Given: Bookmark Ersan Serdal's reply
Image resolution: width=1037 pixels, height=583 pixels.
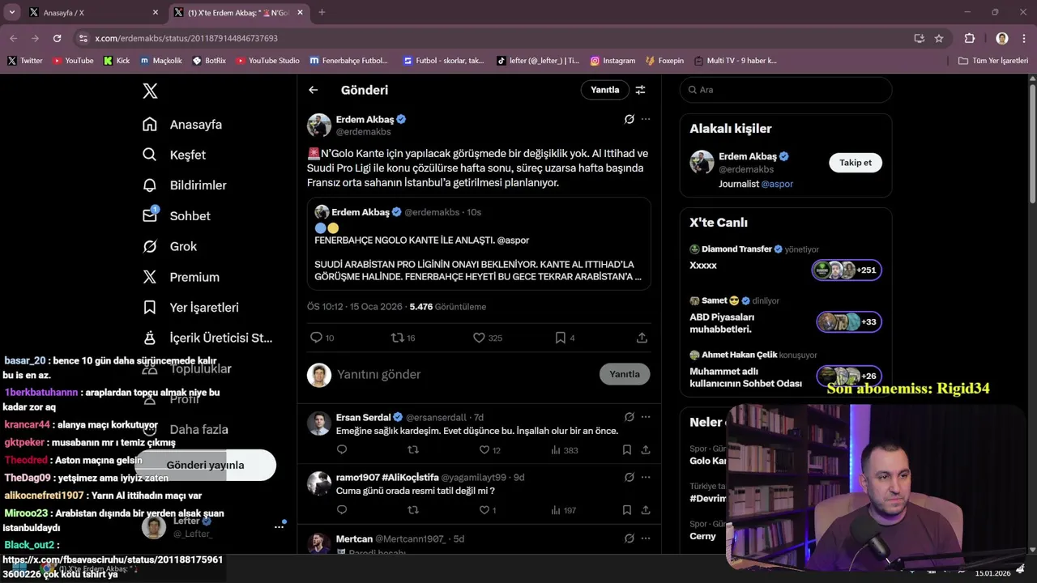Looking at the screenshot, I should pos(627,450).
